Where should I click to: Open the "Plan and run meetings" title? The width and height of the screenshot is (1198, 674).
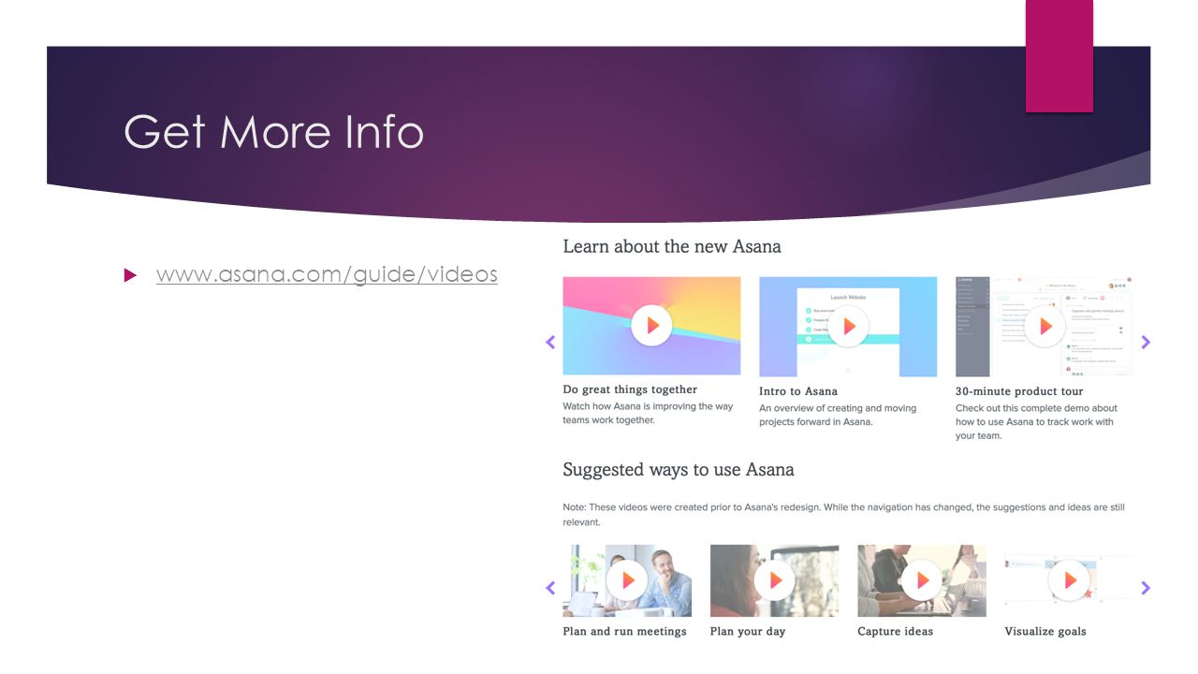624,631
